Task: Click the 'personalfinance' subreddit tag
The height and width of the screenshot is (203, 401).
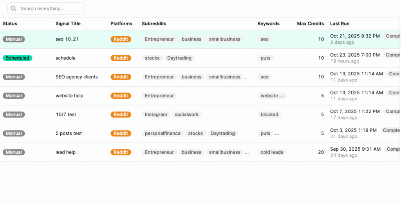Action: coord(163,134)
